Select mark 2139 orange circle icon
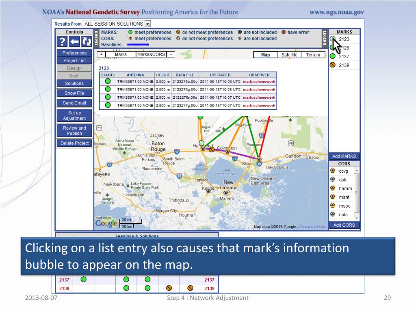Viewport: 416px width, 312px height. (332, 65)
